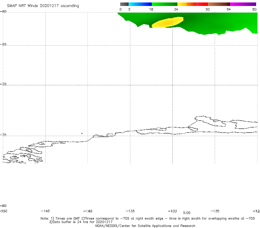Viewport: 260px width, 228px height.
Task: Click the color bar label '18'
Action: point(151,9)
